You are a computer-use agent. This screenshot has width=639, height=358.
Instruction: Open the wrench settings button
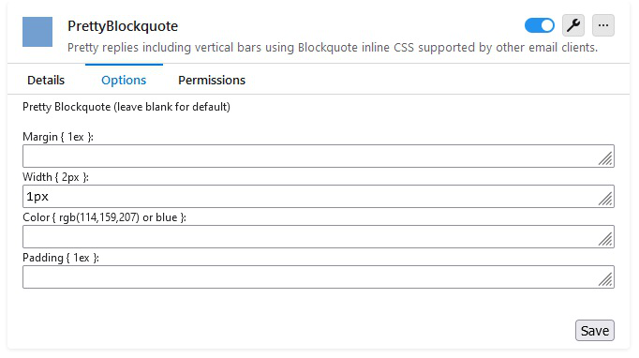(573, 25)
